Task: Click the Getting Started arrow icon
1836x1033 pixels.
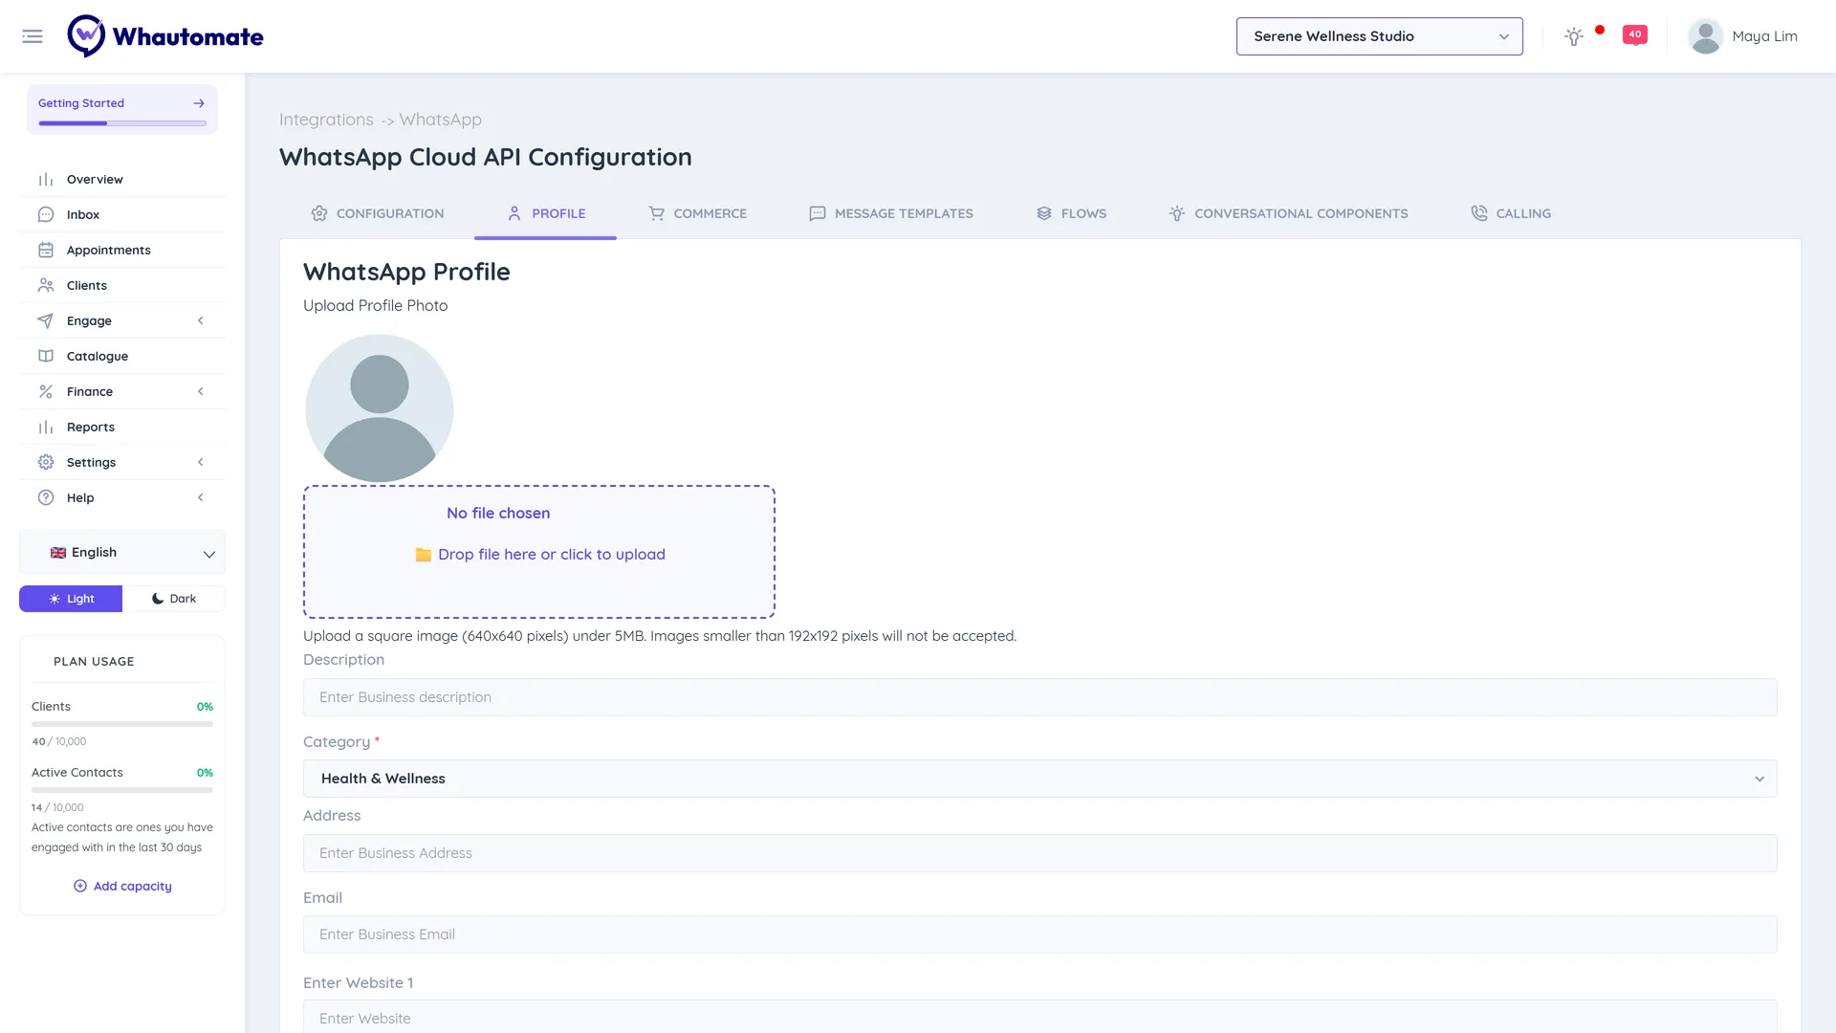Action: [199, 103]
